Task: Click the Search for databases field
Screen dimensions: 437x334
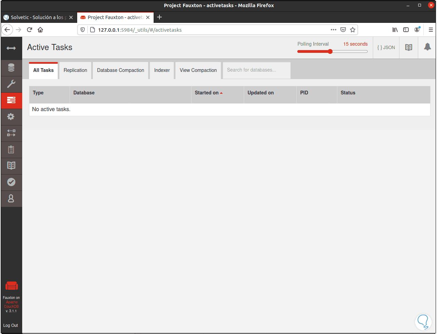Action: click(257, 70)
